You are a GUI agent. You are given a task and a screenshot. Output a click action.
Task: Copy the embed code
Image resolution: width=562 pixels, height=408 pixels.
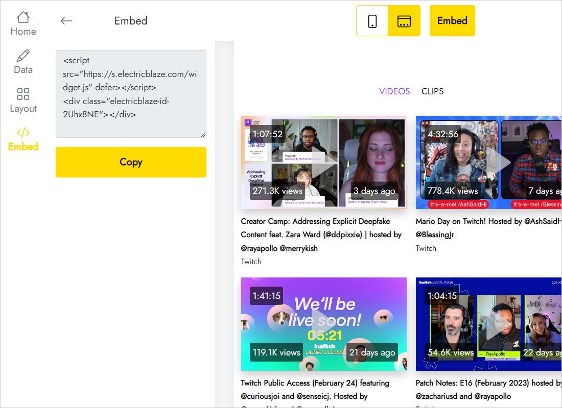[x=131, y=162]
